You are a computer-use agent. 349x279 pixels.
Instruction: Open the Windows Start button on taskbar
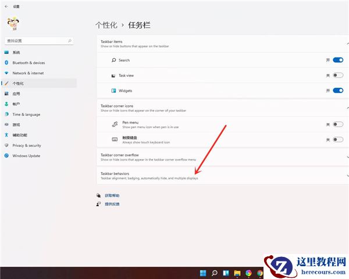click(x=203, y=273)
